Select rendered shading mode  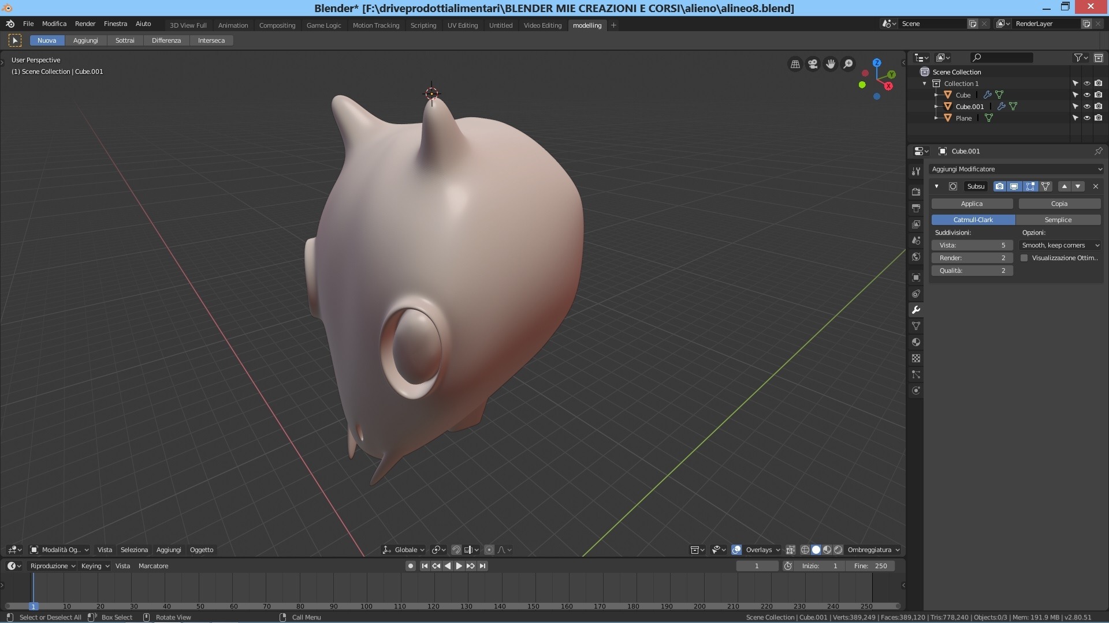click(838, 550)
